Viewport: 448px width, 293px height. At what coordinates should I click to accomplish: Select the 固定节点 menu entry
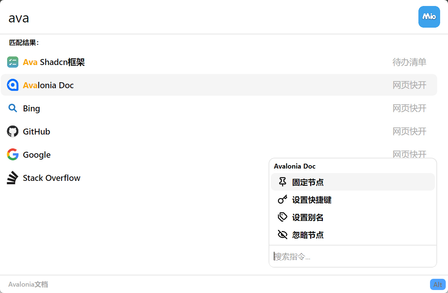[x=352, y=182]
